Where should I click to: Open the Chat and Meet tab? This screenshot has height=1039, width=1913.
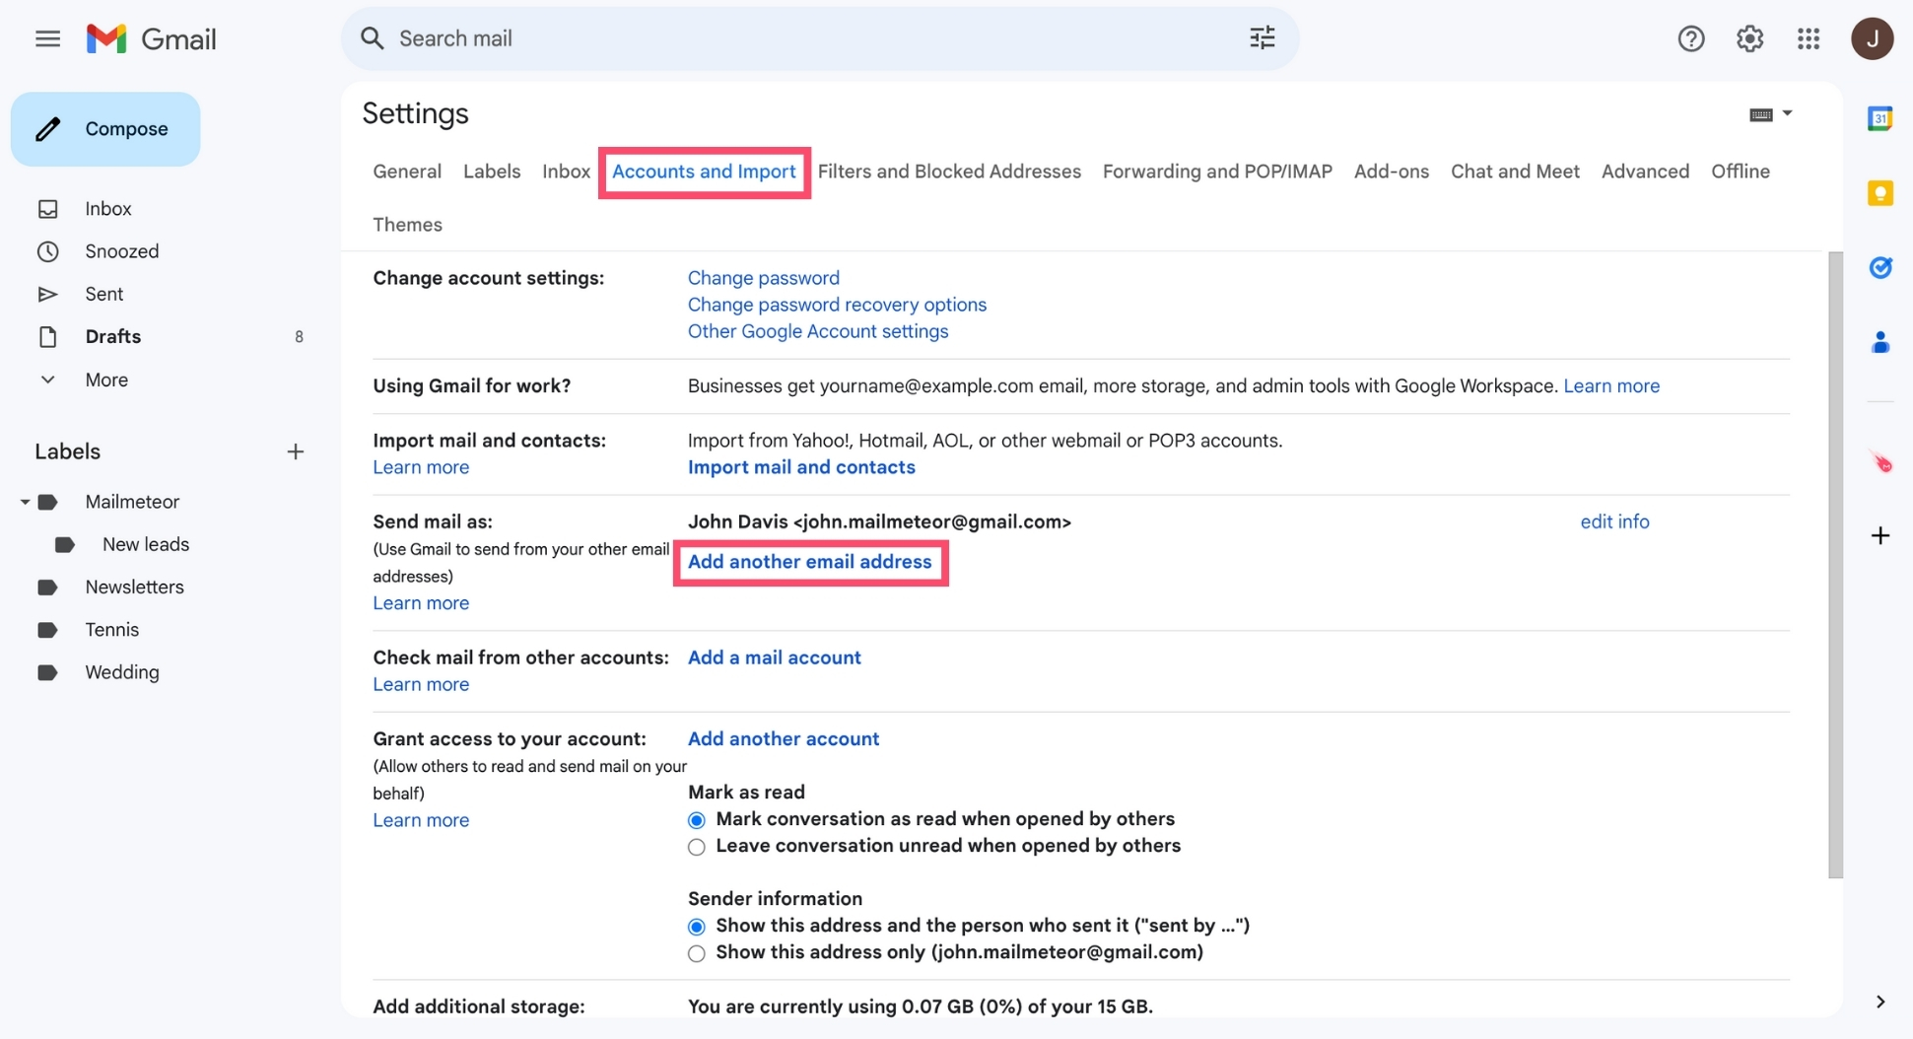[x=1515, y=172]
